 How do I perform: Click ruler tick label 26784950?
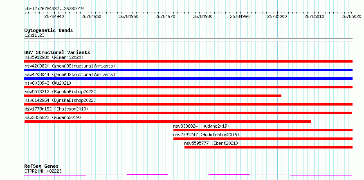92,17
